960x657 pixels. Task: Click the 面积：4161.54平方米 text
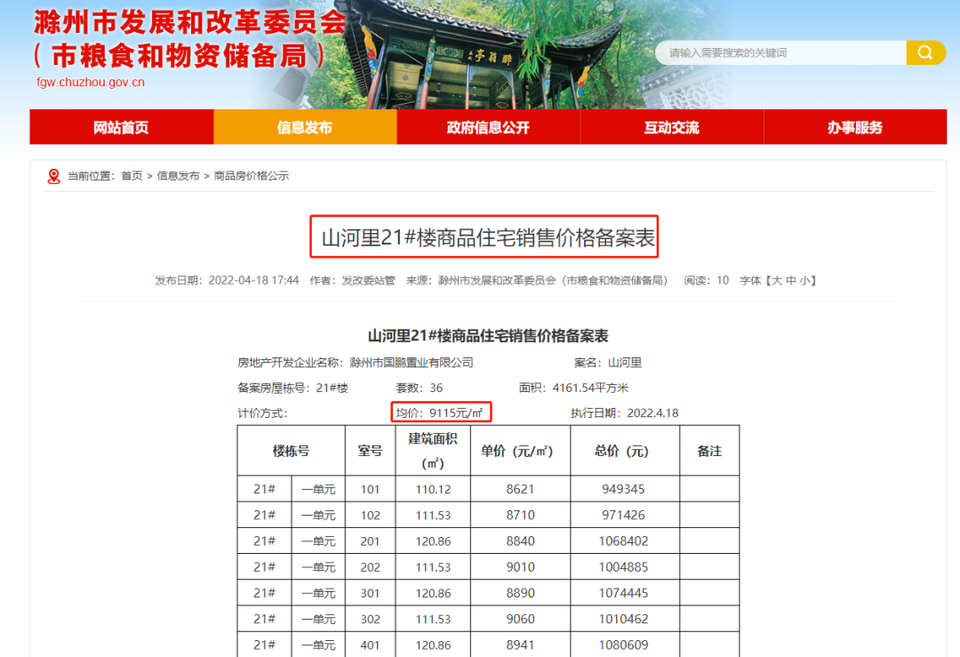coord(573,388)
